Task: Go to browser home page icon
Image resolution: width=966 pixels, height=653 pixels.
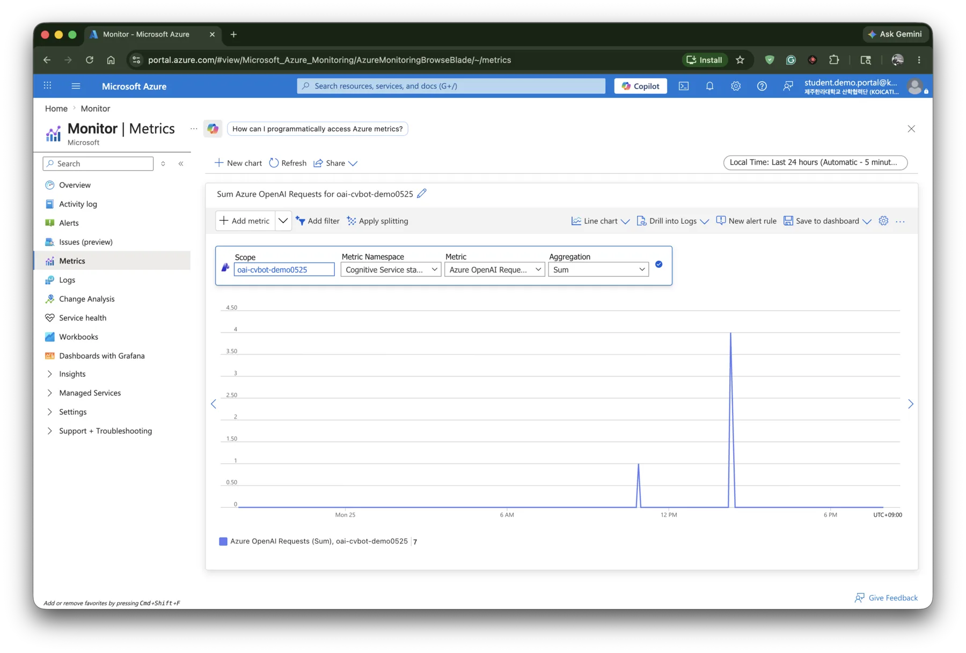Action: click(111, 60)
